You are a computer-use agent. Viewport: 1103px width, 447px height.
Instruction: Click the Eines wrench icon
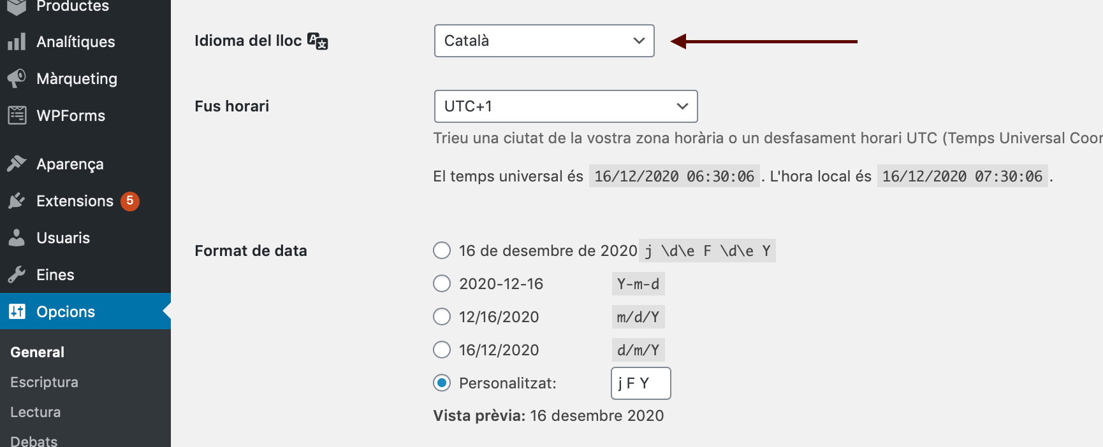pos(17,274)
